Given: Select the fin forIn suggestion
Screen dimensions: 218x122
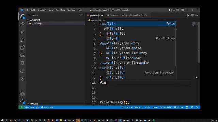Looking at the screenshot, I should (x=141, y=24).
